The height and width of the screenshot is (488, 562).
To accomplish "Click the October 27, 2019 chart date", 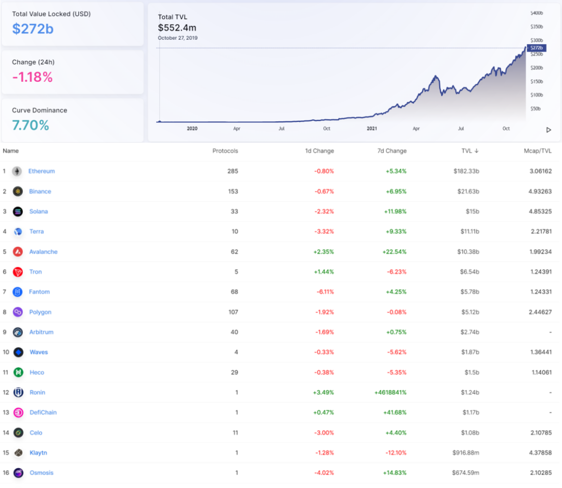I will (x=178, y=37).
